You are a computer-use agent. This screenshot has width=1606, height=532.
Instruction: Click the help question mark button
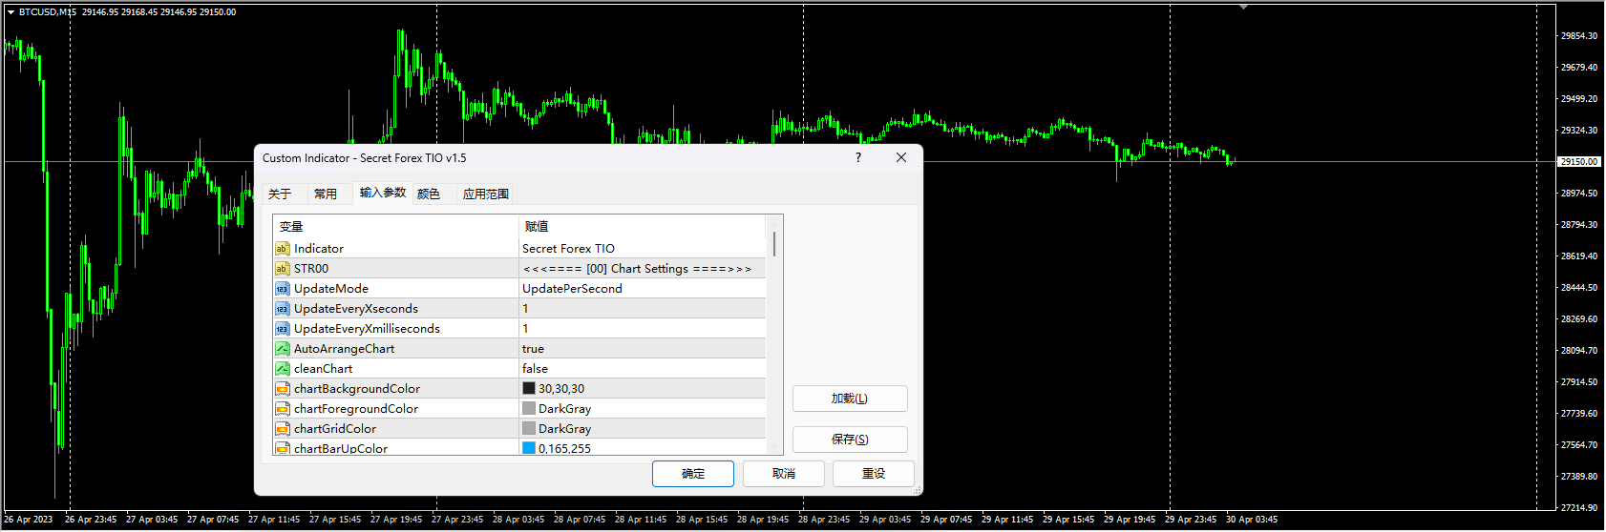tap(857, 158)
